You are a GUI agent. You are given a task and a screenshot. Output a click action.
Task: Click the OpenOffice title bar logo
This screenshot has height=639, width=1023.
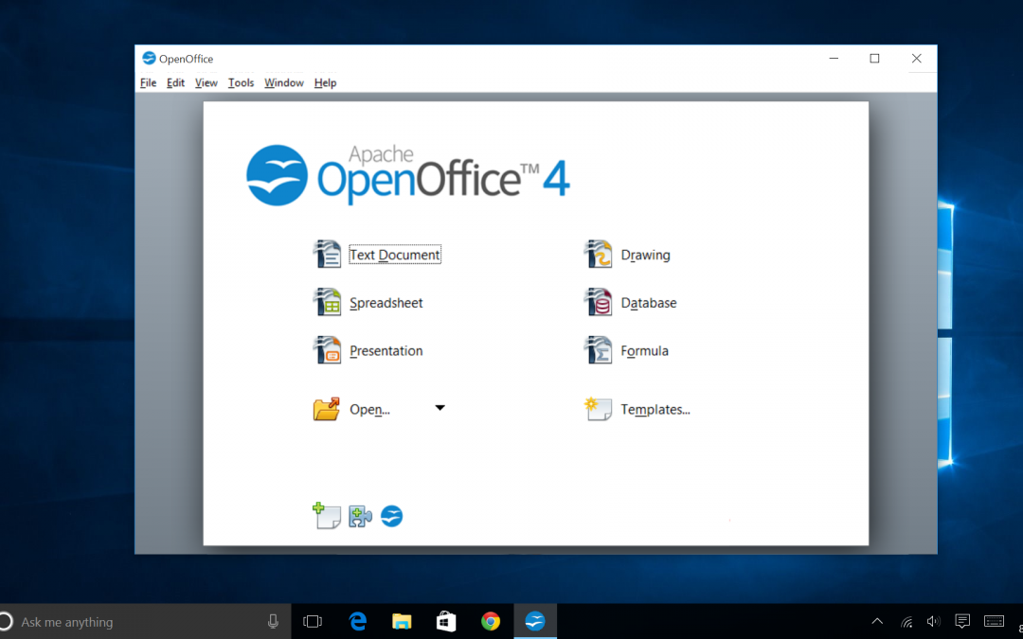[x=149, y=59]
